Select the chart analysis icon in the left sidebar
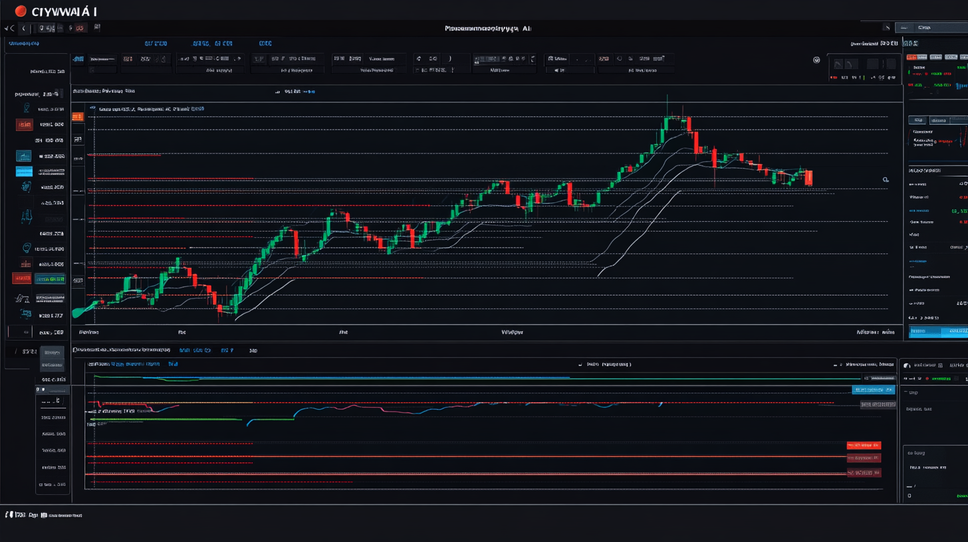The image size is (968, 542). tap(25, 156)
